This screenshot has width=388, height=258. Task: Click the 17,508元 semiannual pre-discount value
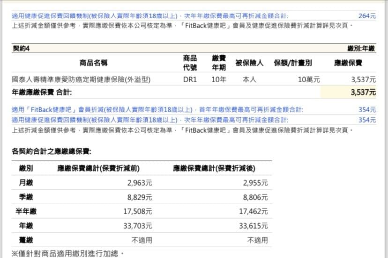click(138, 211)
